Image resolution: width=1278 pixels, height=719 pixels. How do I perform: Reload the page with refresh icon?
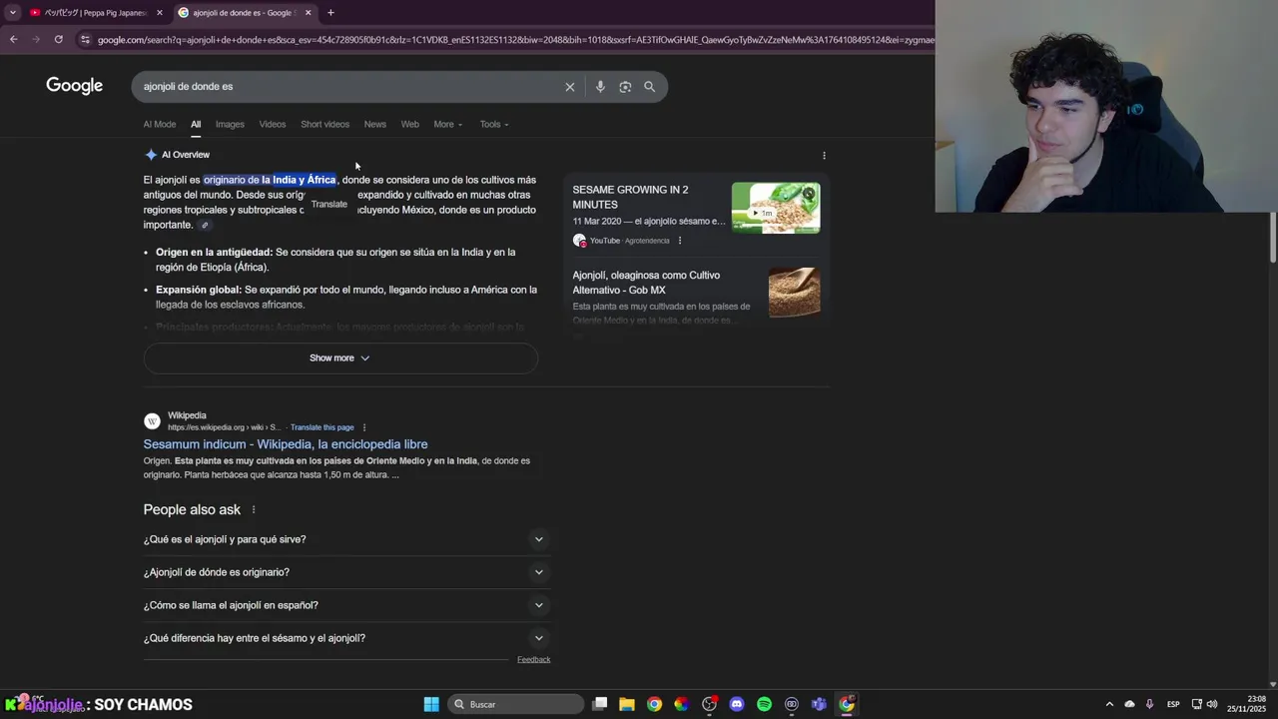point(59,39)
